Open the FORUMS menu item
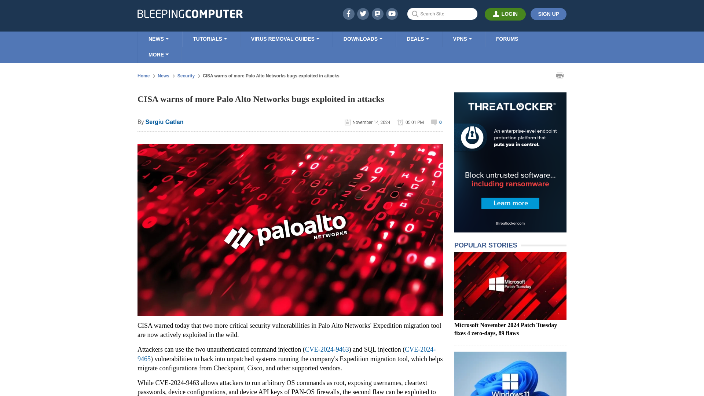Image resolution: width=704 pixels, height=396 pixels. 507,38
